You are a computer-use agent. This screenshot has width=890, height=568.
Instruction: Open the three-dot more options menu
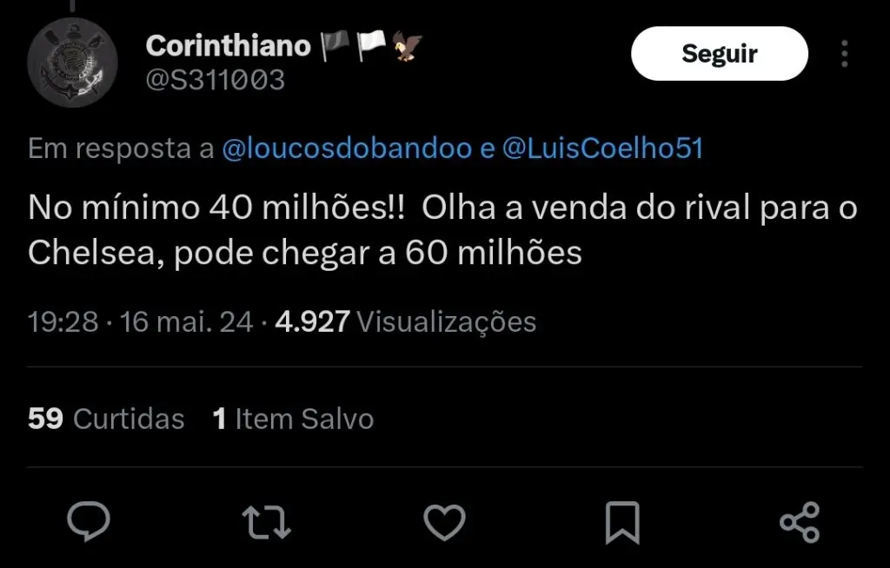845,54
